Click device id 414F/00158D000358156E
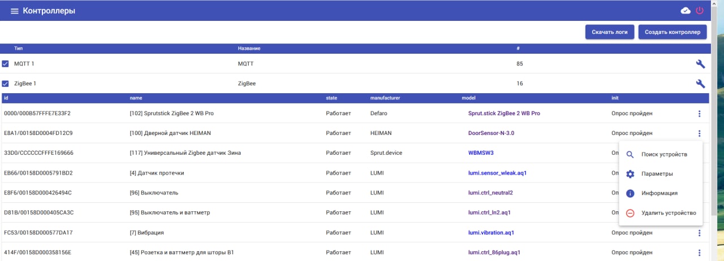Image resolution: width=724 pixels, height=261 pixels. pyautogui.click(x=38, y=253)
